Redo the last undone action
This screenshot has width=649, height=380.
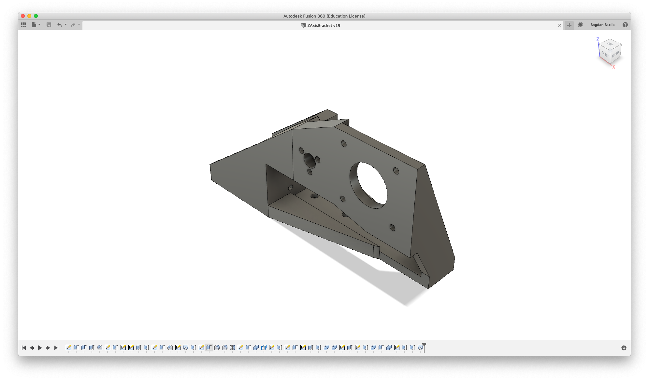(73, 25)
